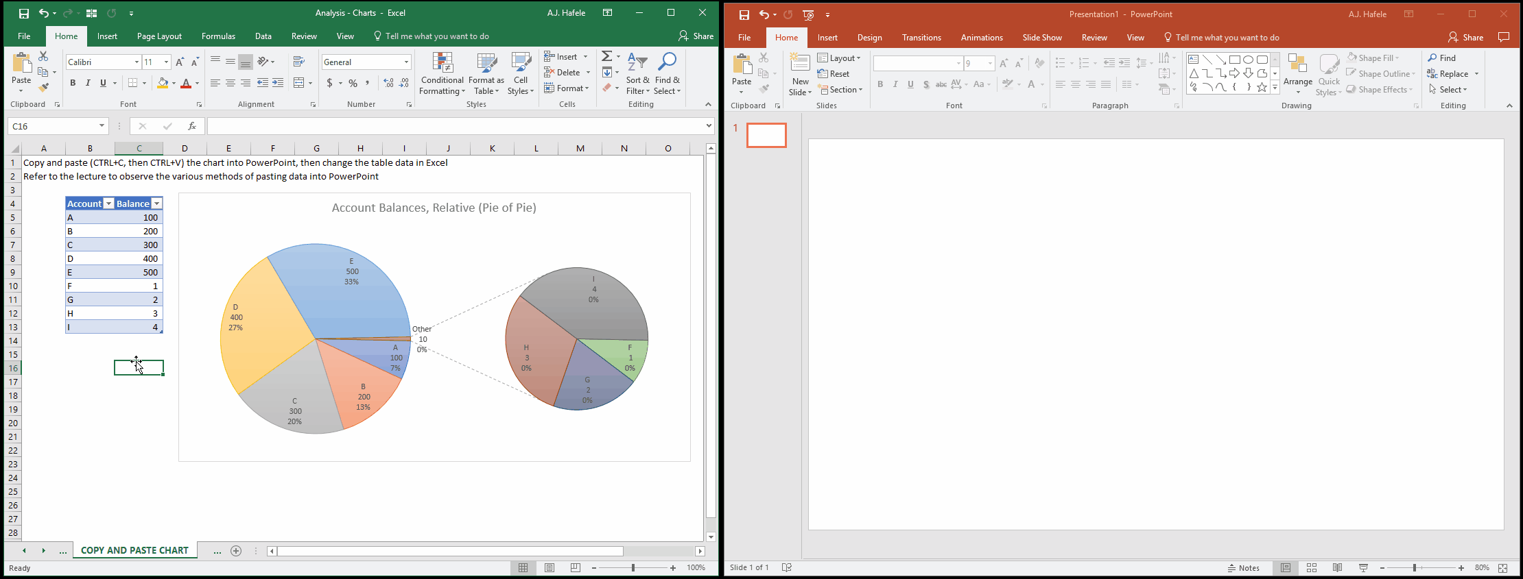Click Notes button in PowerPoint status bar
This screenshot has height=579, width=1523.
coord(1244,568)
